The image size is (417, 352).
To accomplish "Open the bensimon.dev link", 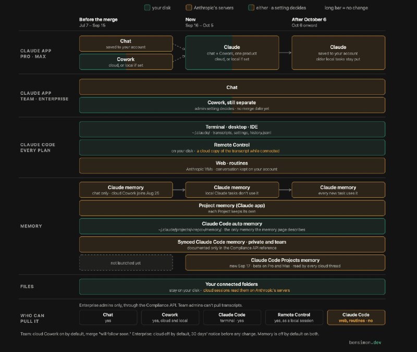I will (365, 343).
